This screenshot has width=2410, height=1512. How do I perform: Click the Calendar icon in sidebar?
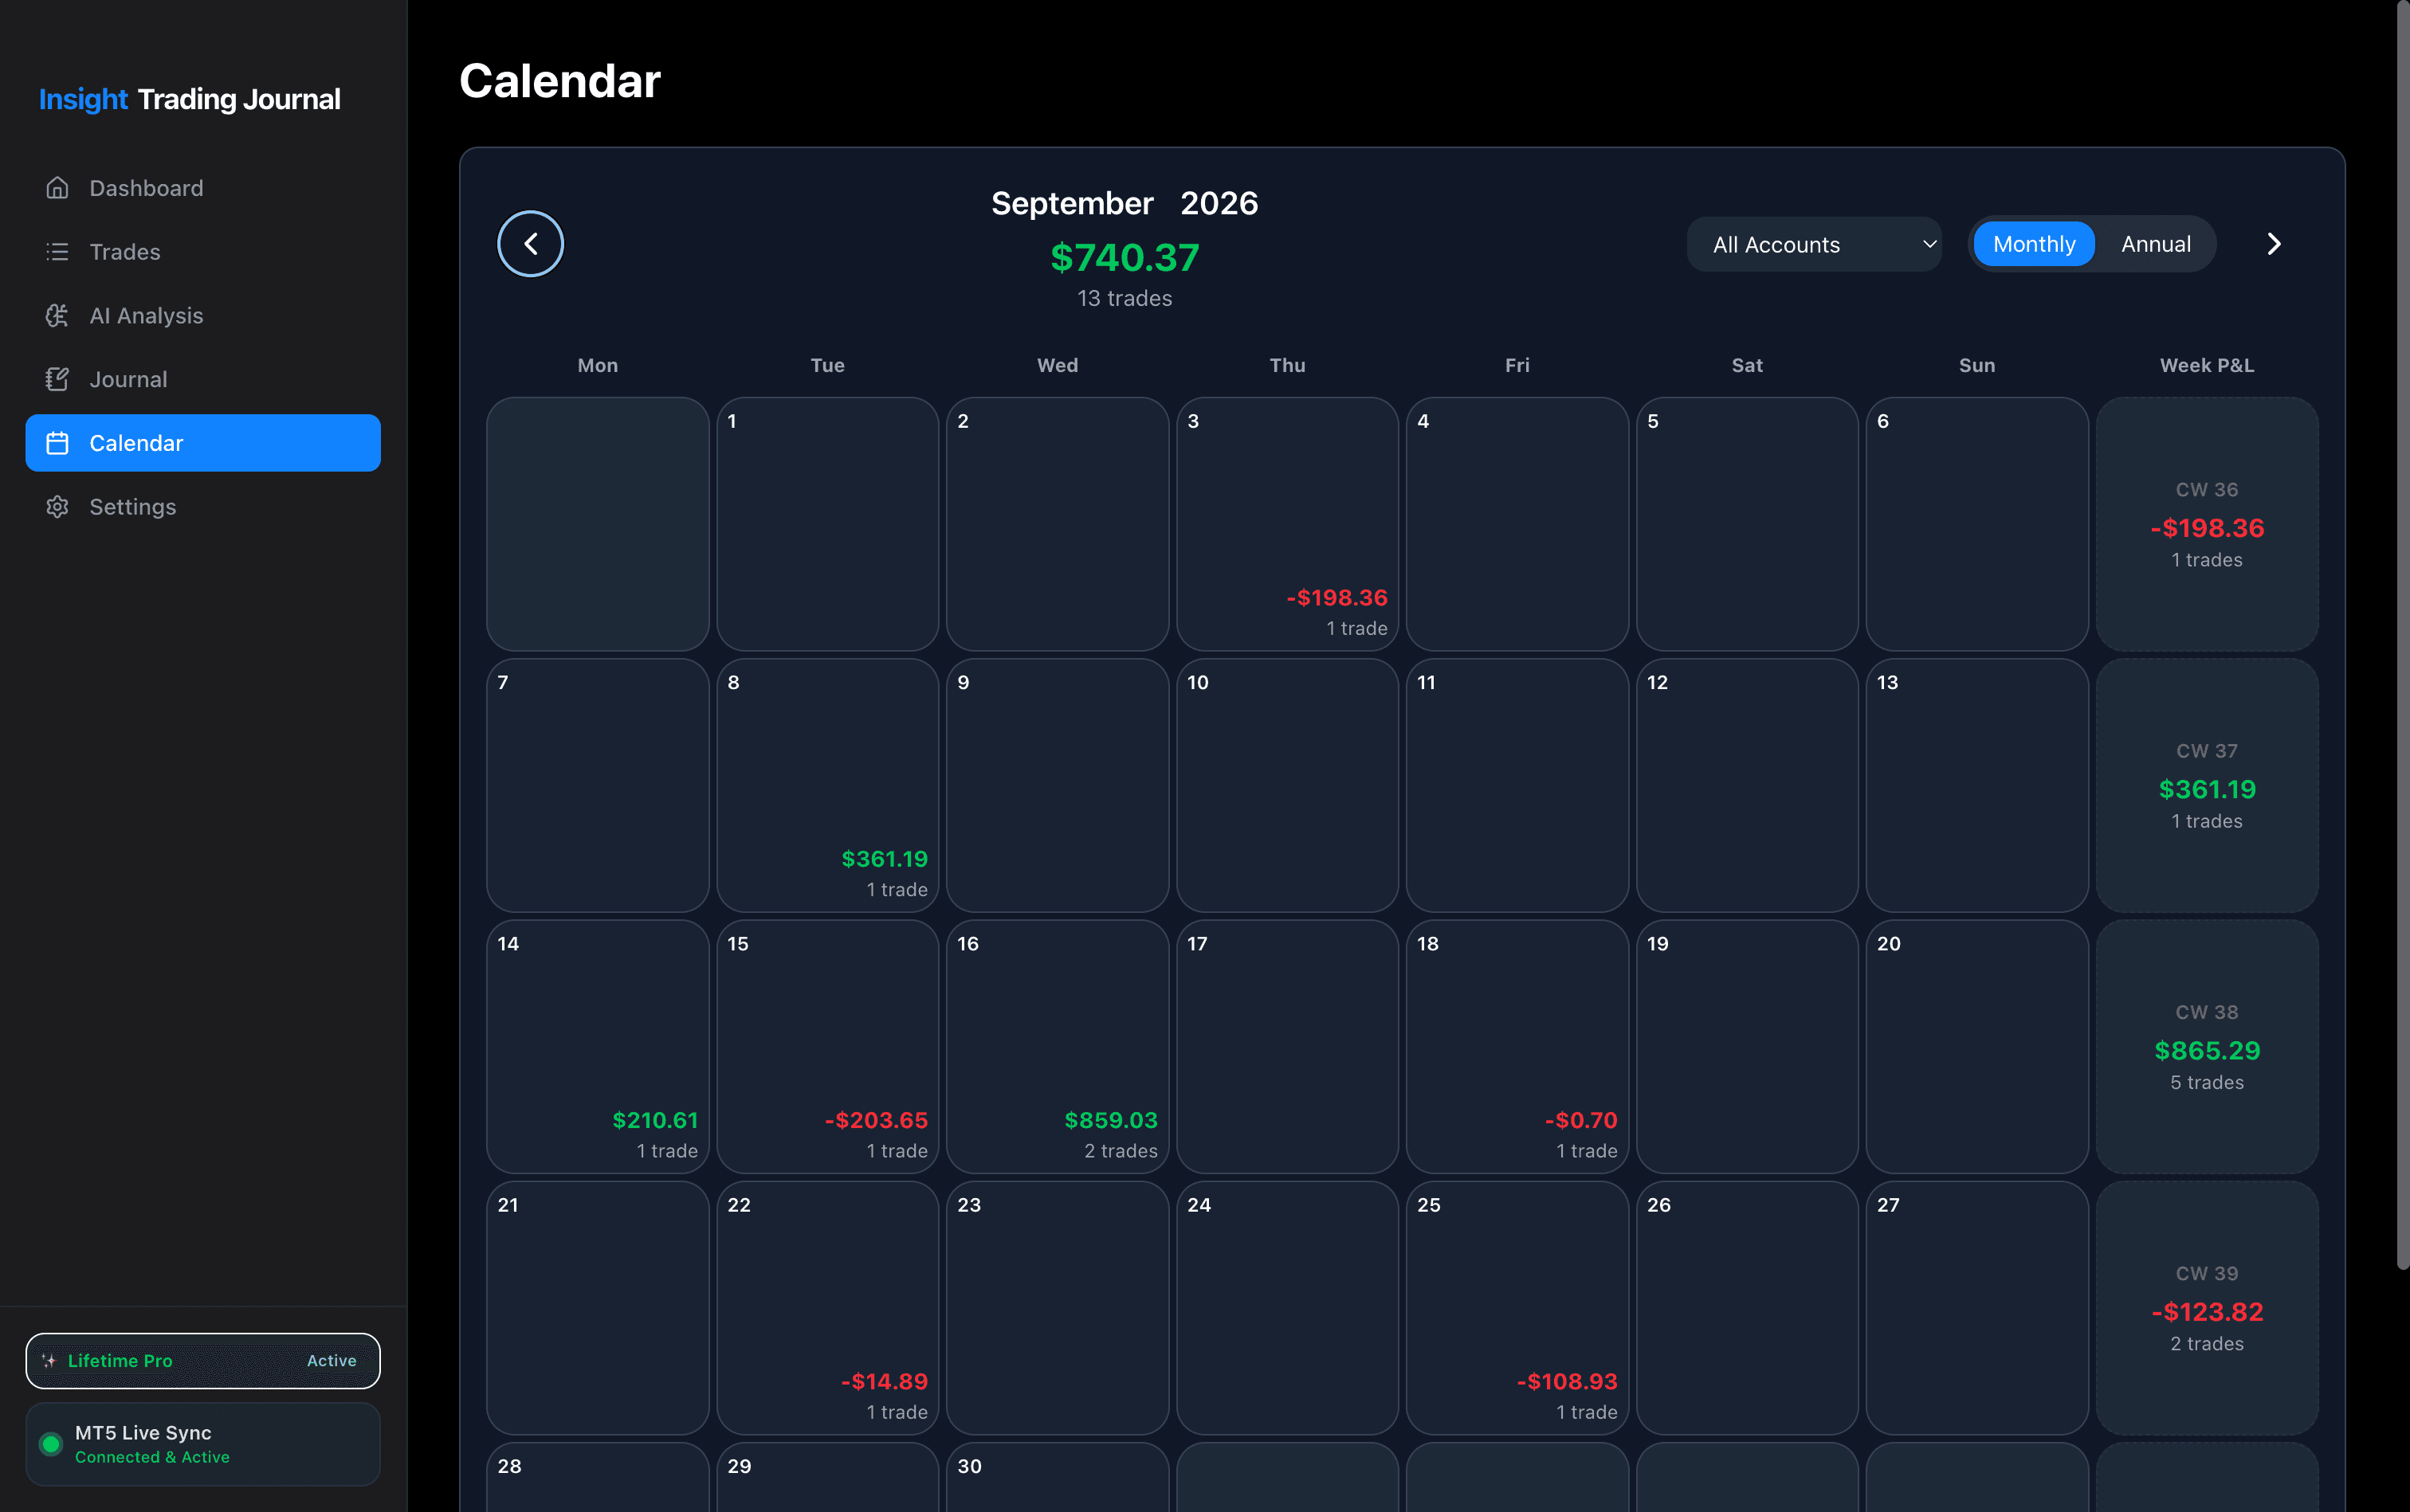coord(57,443)
